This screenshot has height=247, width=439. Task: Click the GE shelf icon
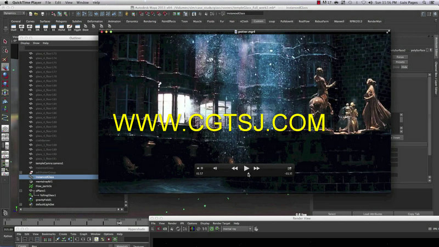(46, 27)
